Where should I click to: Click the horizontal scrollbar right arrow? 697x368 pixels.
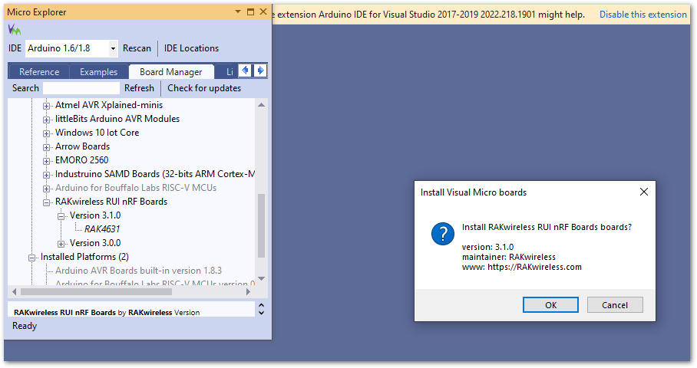click(x=248, y=291)
